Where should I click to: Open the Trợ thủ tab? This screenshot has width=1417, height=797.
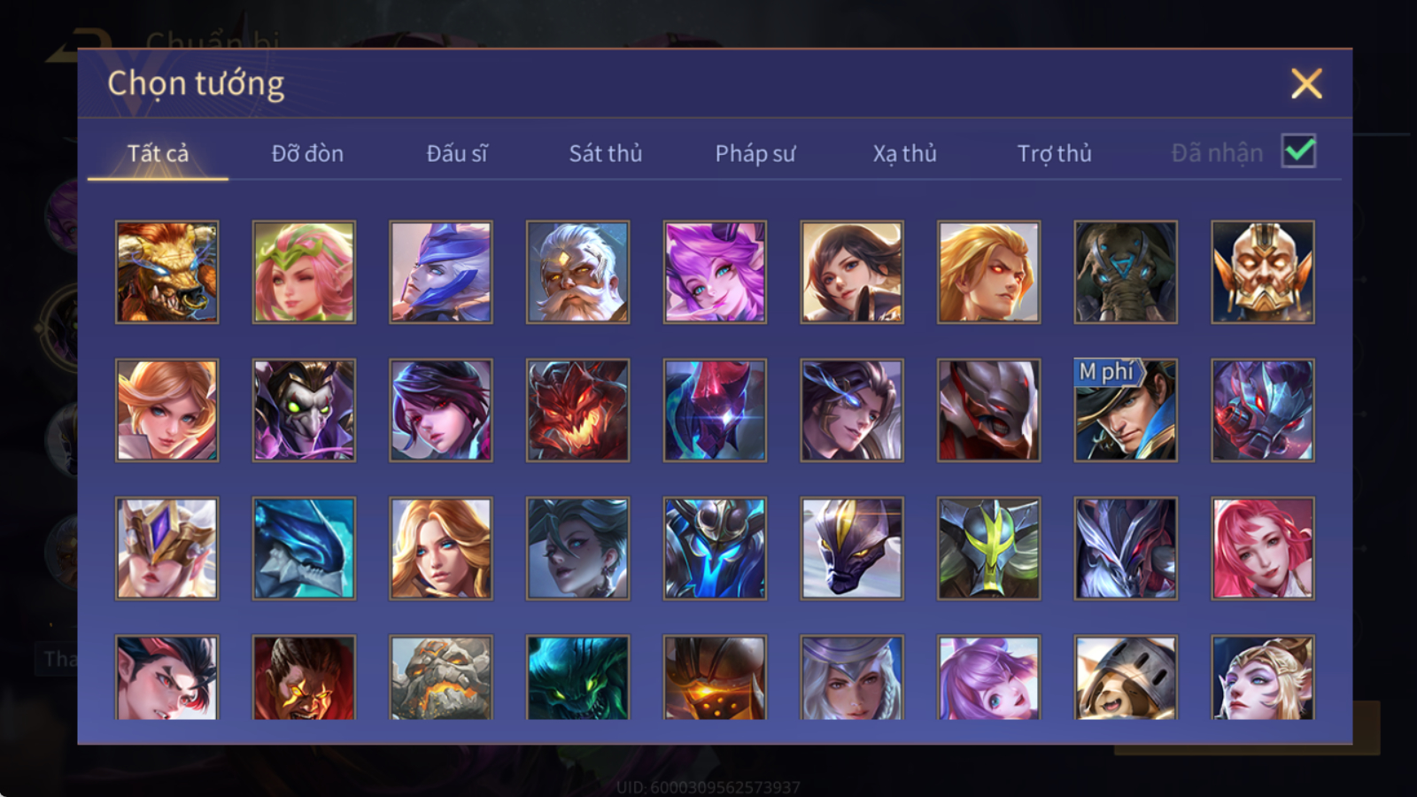coord(1054,153)
